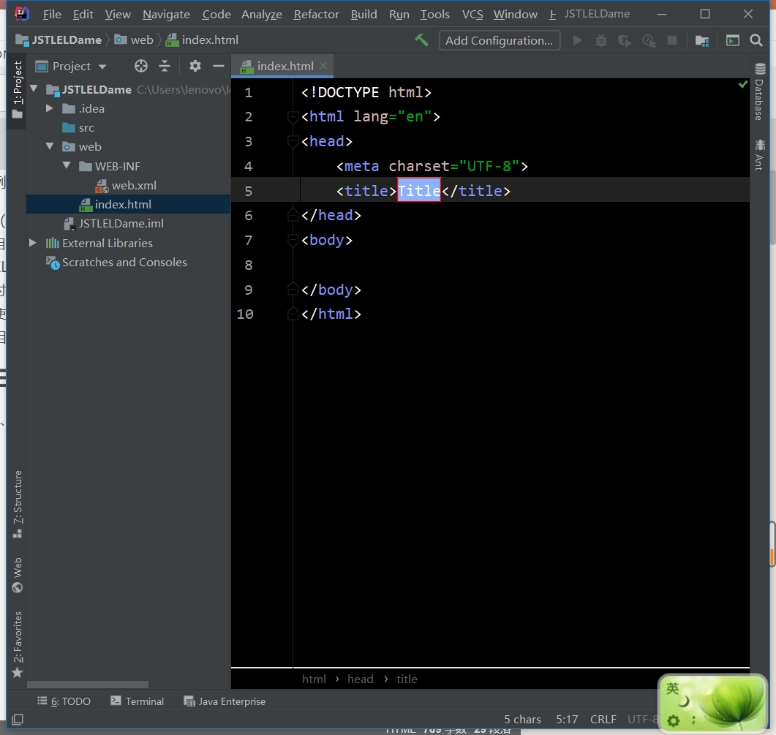776x735 pixels.
Task: Expand the .idea folder
Action: pyautogui.click(x=50, y=108)
